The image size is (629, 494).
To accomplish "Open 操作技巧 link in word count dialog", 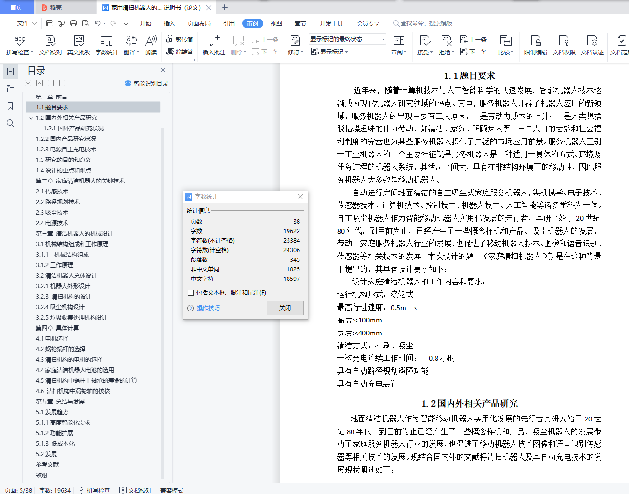I will (x=204, y=308).
